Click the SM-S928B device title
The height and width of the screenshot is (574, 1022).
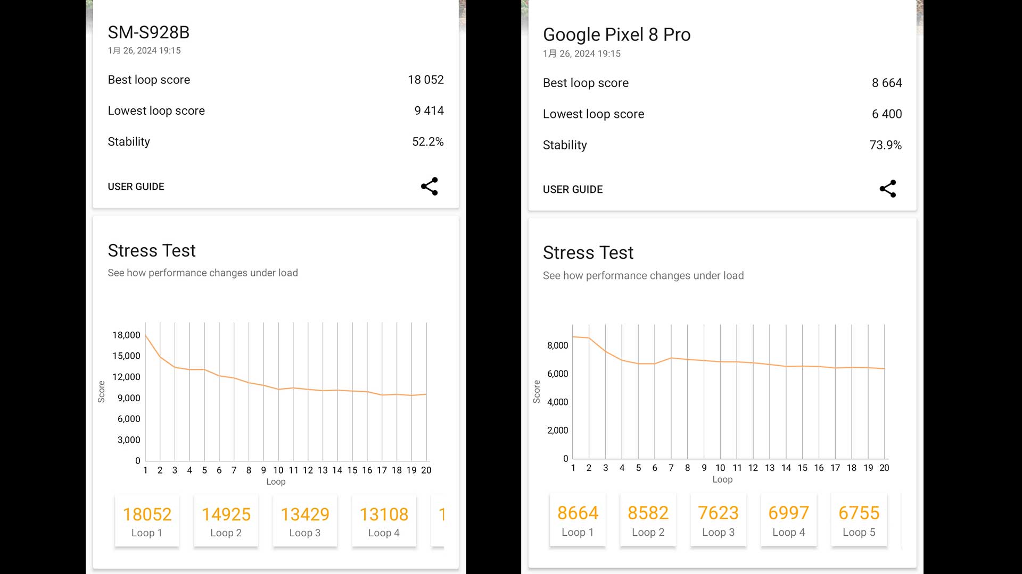(149, 32)
